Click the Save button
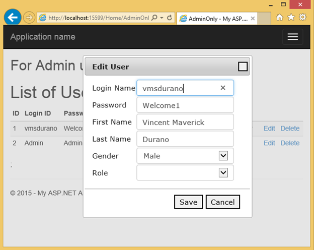314x250 pixels. [x=188, y=202]
